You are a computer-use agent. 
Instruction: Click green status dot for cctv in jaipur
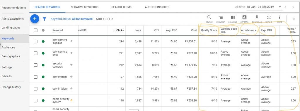[x=43, y=89]
